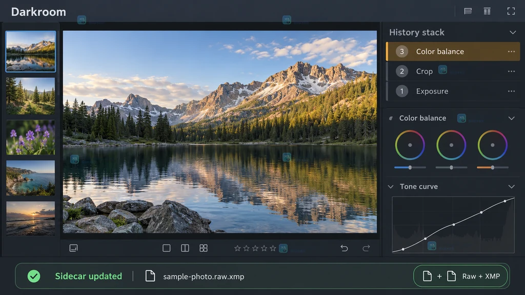
Task: Enter fullscreen mode
Action: (x=511, y=11)
